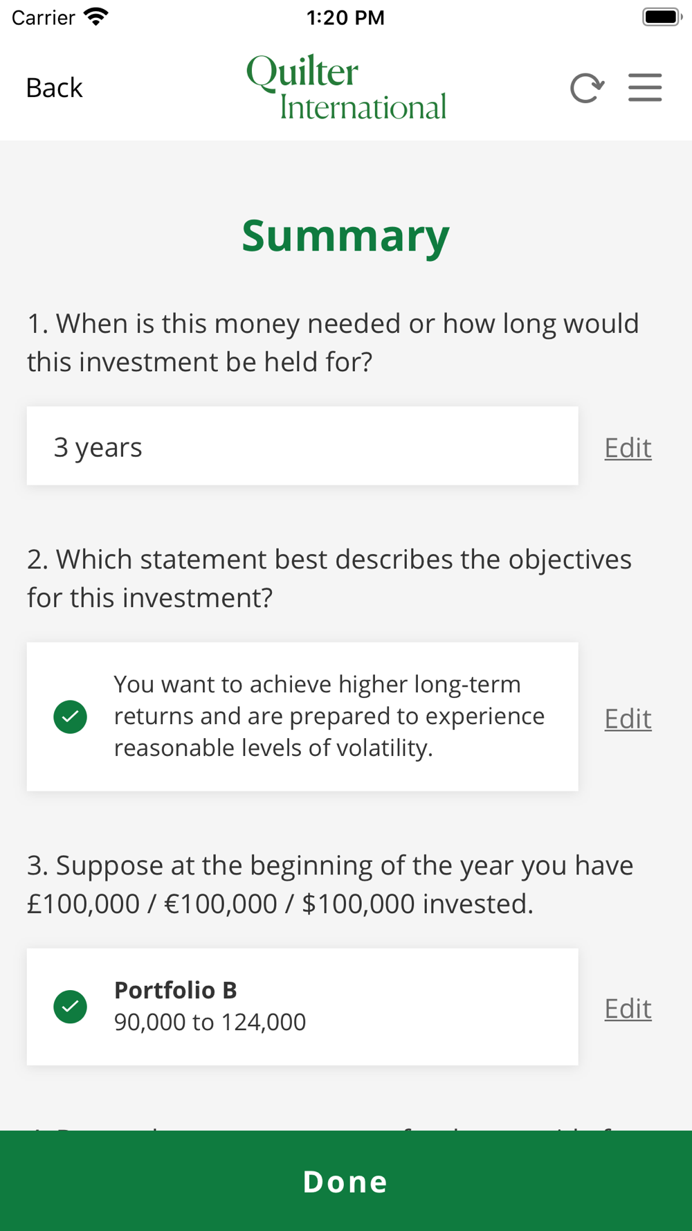Tap question 2 about investment objectives
The image size is (692, 1231).
point(329,578)
